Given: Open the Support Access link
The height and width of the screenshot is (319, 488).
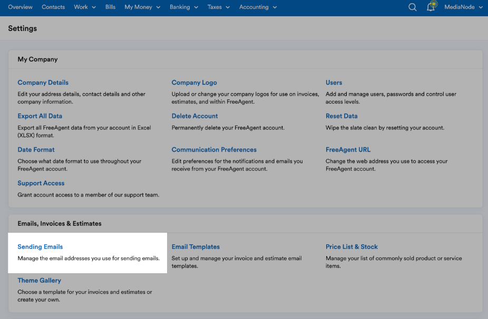Looking at the screenshot, I should [x=41, y=183].
